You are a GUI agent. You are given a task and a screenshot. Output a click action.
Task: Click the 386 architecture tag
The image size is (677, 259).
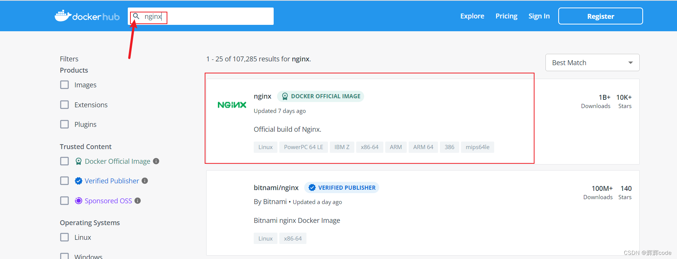point(449,147)
